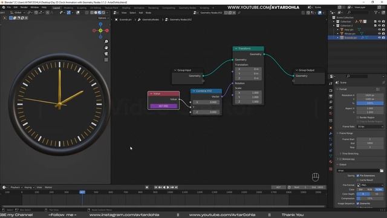387x218 pixels.
Task: Open the World properties tab icon
Action: click(x=331, y=113)
